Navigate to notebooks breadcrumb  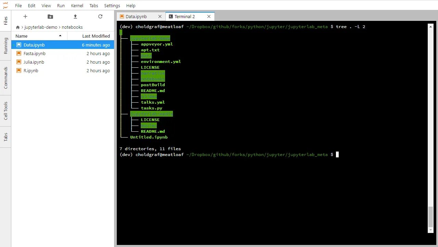[72, 27]
